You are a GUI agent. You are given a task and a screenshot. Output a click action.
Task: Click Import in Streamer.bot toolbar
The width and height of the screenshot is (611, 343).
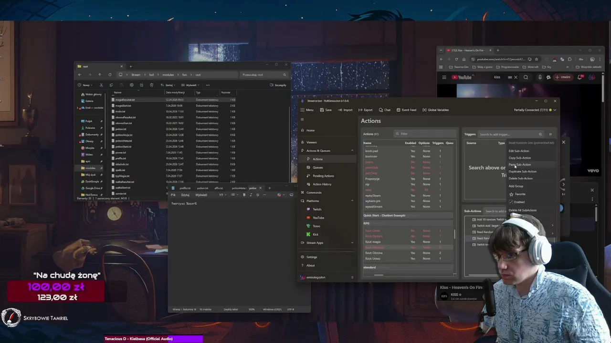pyautogui.click(x=345, y=110)
